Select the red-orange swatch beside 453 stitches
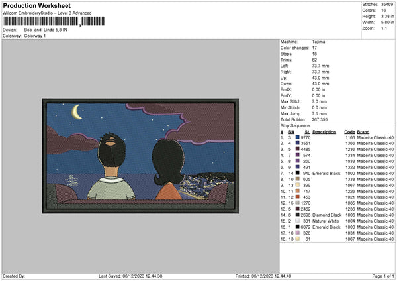397x281 pixels. click(297, 197)
